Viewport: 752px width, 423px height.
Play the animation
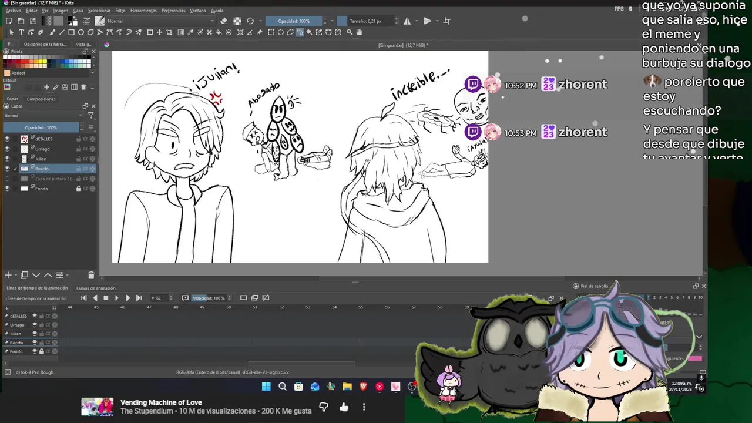[x=116, y=298]
